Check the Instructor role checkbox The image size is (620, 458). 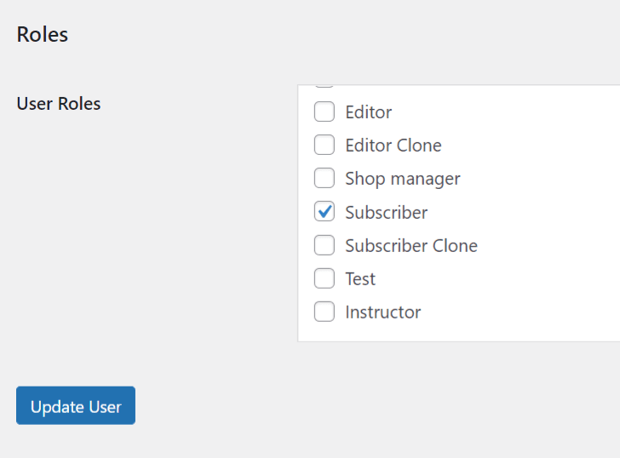[324, 312]
